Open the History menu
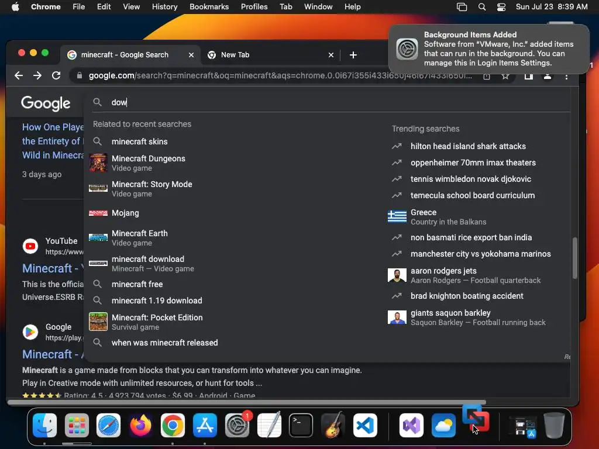 pos(164,7)
